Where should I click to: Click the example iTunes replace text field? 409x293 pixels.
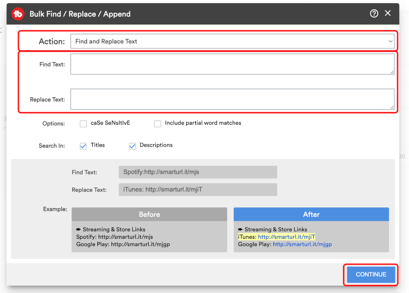[x=198, y=190]
